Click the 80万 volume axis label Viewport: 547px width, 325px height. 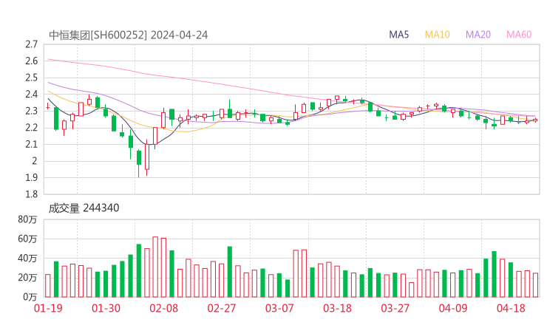pos(27,219)
